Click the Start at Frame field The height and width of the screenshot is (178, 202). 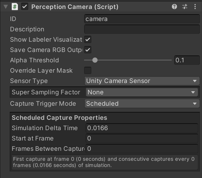point(142,138)
